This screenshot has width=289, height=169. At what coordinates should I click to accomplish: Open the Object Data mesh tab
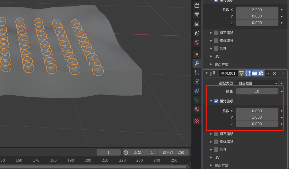[197, 100]
